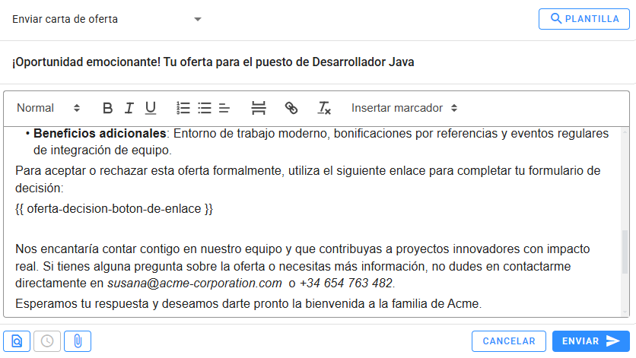Click the editor's vertical scrollbar thumb
The height and width of the screenshot is (358, 636).
coord(625,252)
